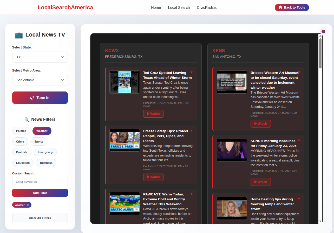
Task: Open the Local Search nav item
Action: click(x=179, y=8)
